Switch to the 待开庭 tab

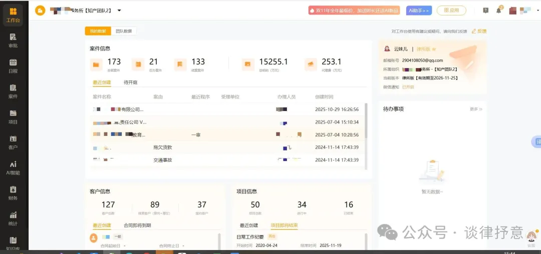130,82
